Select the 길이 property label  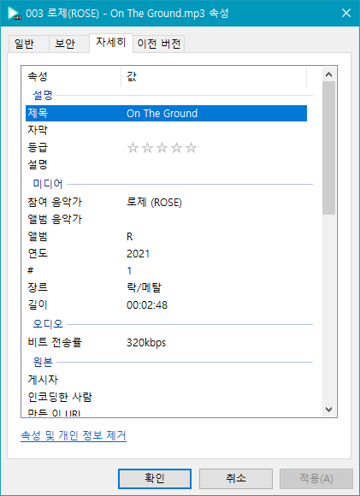[38, 305]
